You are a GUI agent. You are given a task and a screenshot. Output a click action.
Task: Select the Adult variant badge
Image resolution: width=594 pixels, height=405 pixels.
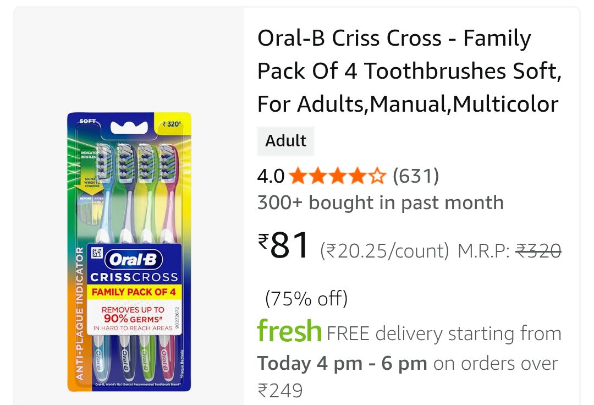pyautogui.click(x=286, y=141)
